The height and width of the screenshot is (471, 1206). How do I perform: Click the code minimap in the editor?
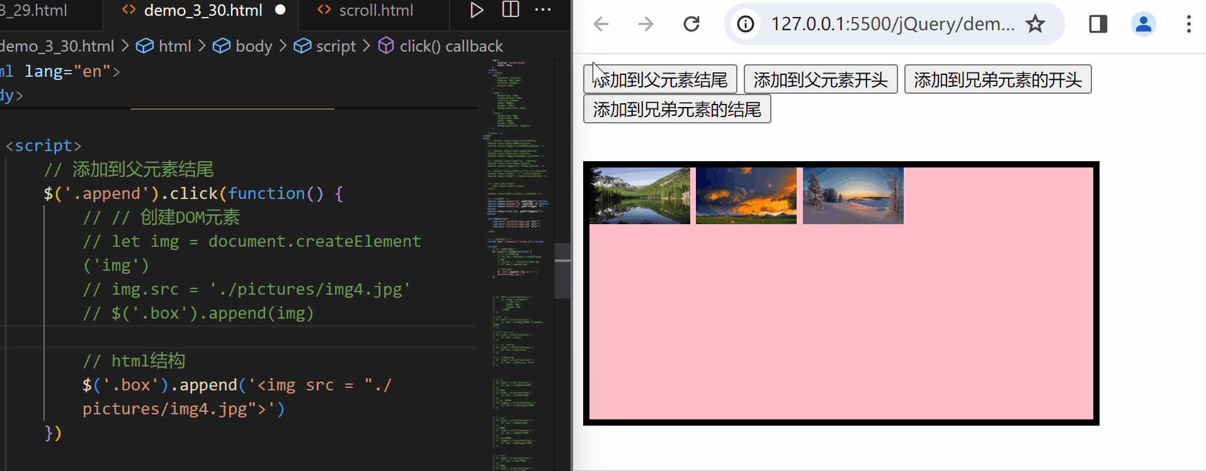(x=516, y=264)
